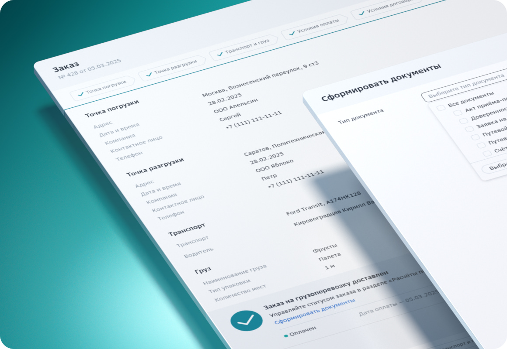Click the Сформировать документы dialog heading
The width and height of the screenshot is (507, 349).
(x=381, y=82)
